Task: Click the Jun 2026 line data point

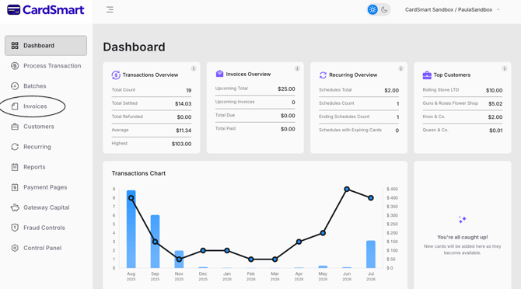Action: [x=347, y=189]
